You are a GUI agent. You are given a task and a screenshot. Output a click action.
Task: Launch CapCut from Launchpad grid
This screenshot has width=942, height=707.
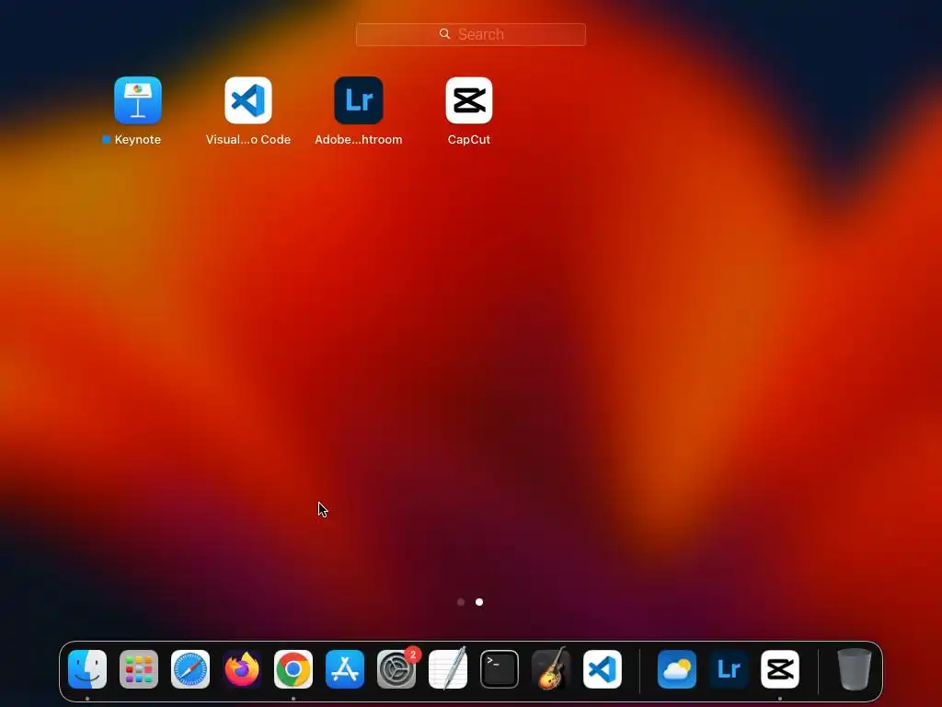coord(469,99)
